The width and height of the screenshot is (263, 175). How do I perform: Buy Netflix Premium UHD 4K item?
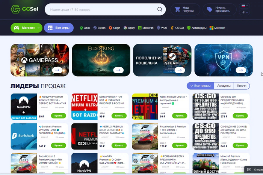coord(180,116)
